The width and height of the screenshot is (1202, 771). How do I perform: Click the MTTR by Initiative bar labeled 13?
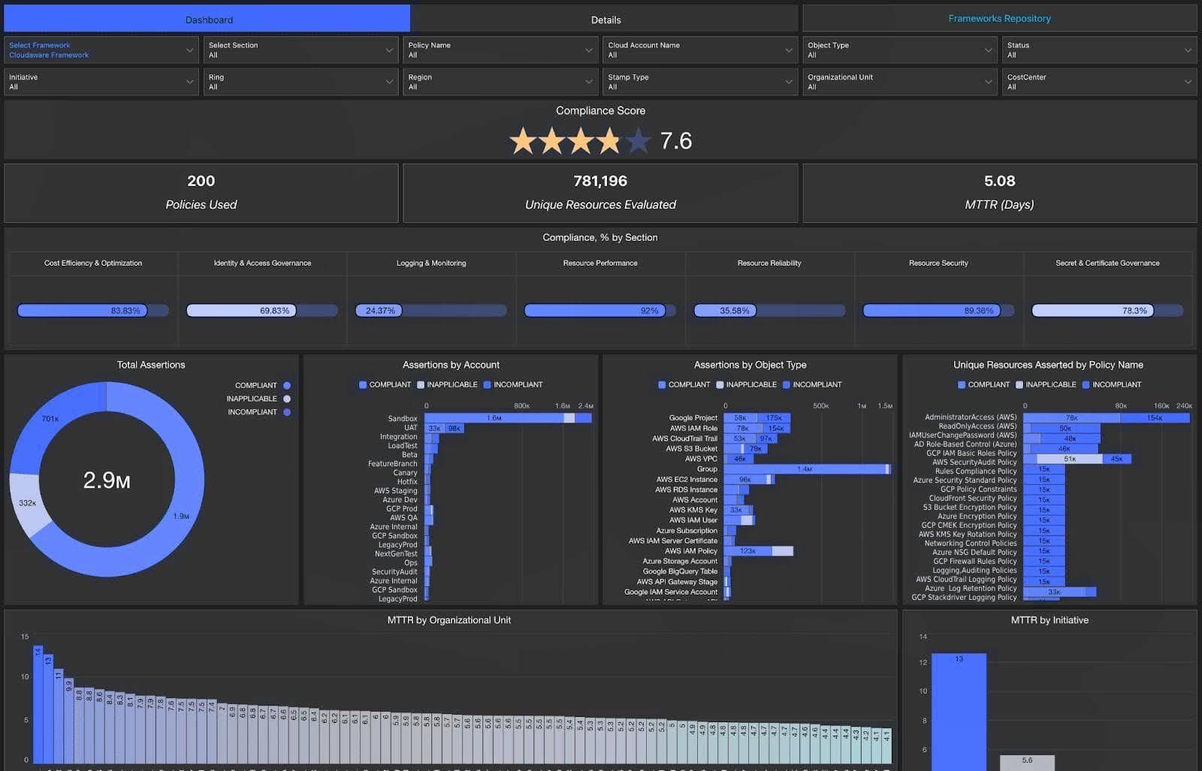click(x=959, y=712)
